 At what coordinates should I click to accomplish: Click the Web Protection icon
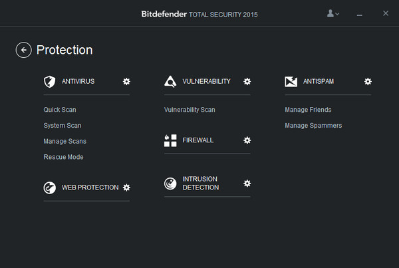click(49, 188)
